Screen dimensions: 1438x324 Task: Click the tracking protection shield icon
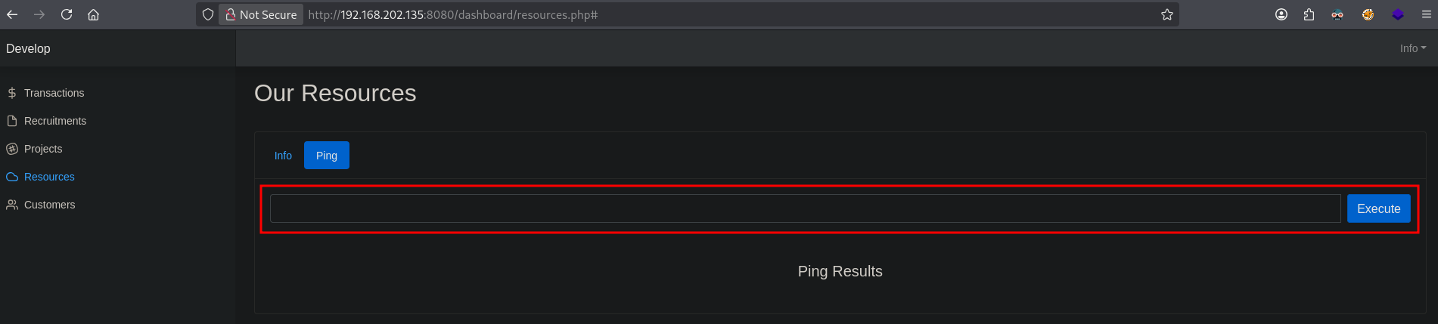[x=208, y=14]
